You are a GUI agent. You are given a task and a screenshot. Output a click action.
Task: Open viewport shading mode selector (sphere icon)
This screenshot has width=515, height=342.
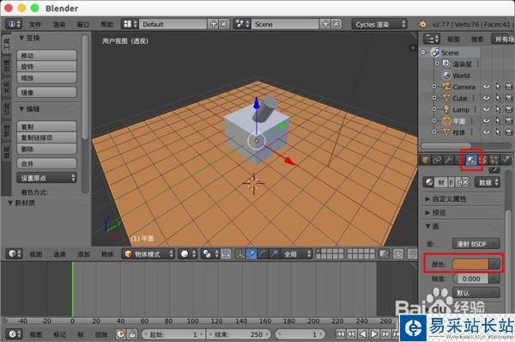[x=188, y=253]
